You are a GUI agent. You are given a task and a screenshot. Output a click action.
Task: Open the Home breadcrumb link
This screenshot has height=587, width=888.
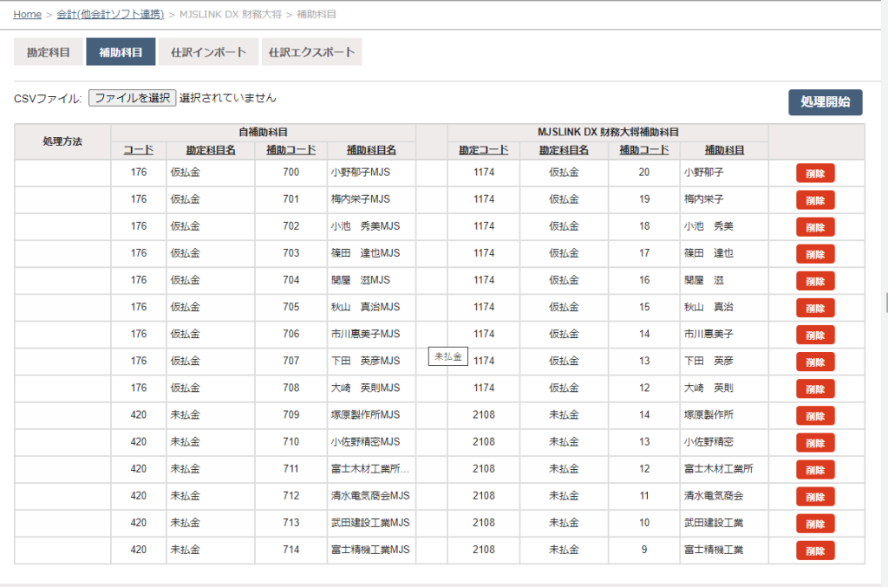pyautogui.click(x=27, y=14)
